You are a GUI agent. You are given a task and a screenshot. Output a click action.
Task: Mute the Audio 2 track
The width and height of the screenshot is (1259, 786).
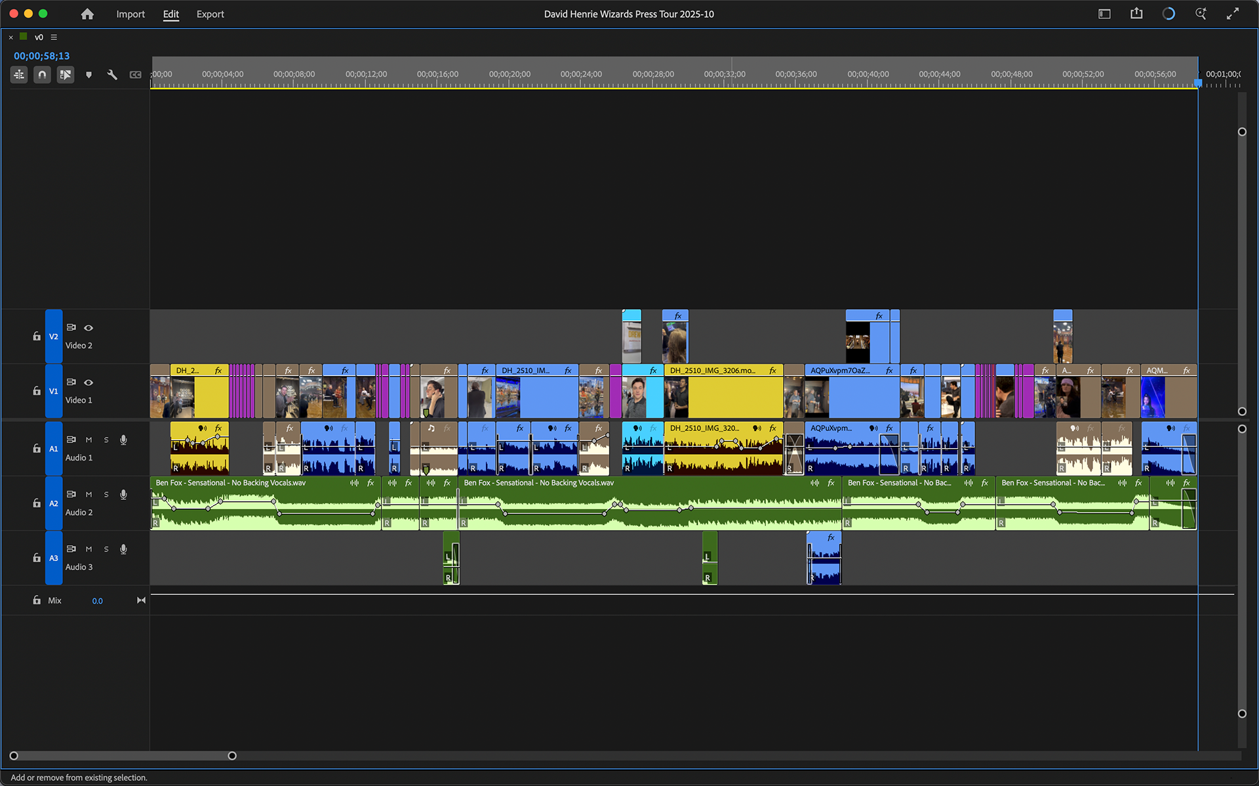[89, 495]
